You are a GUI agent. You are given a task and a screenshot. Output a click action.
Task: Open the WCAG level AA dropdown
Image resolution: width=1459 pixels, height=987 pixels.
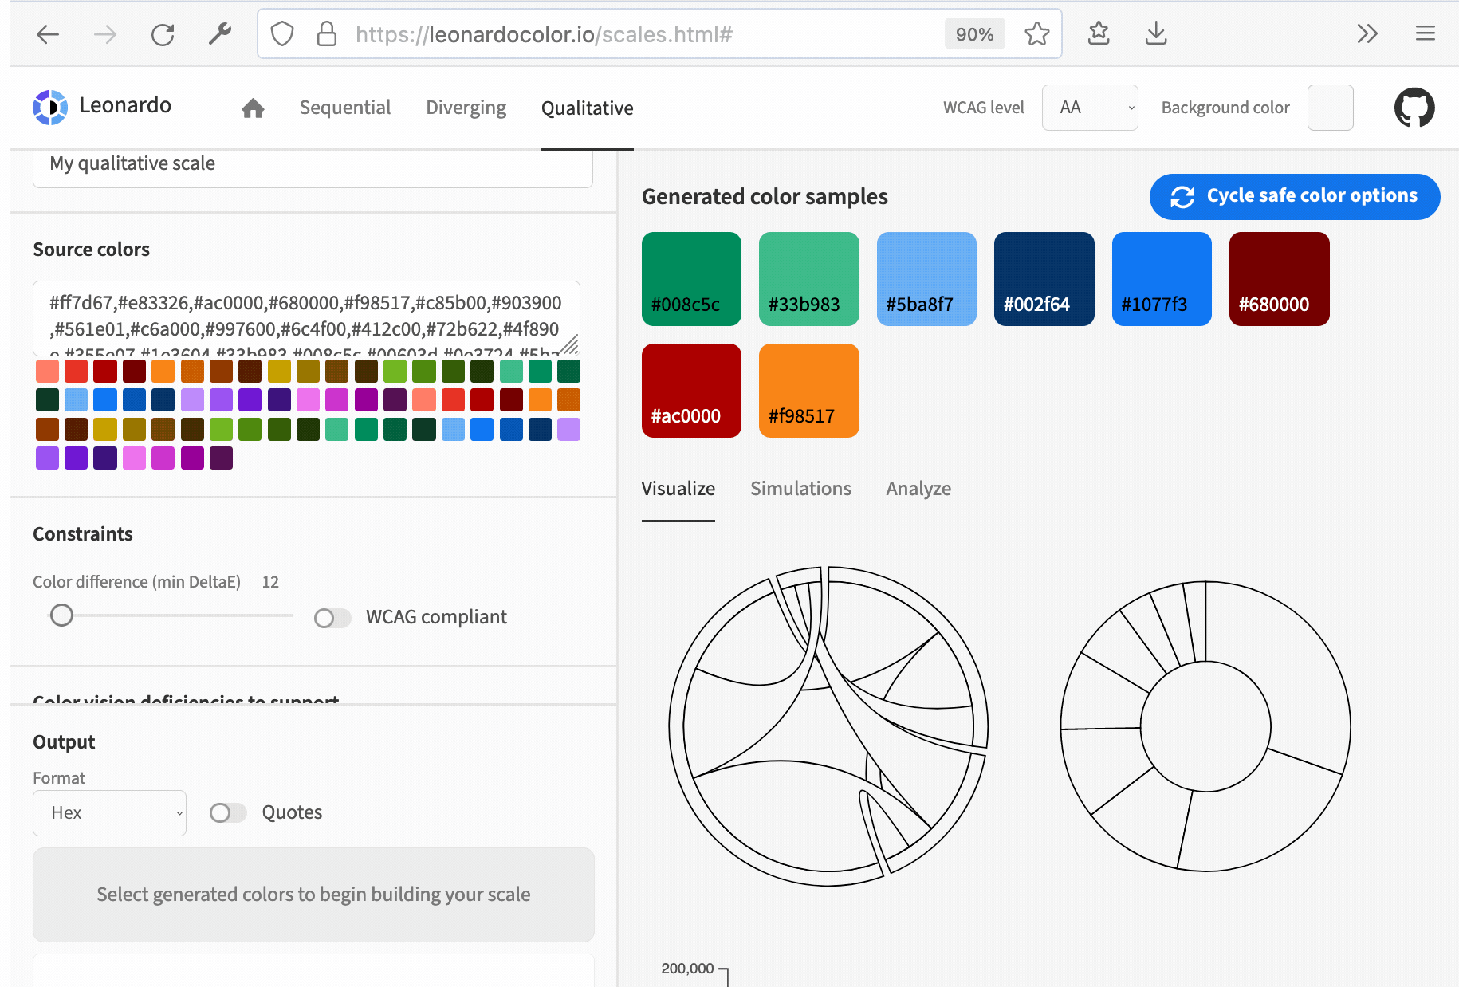point(1089,108)
